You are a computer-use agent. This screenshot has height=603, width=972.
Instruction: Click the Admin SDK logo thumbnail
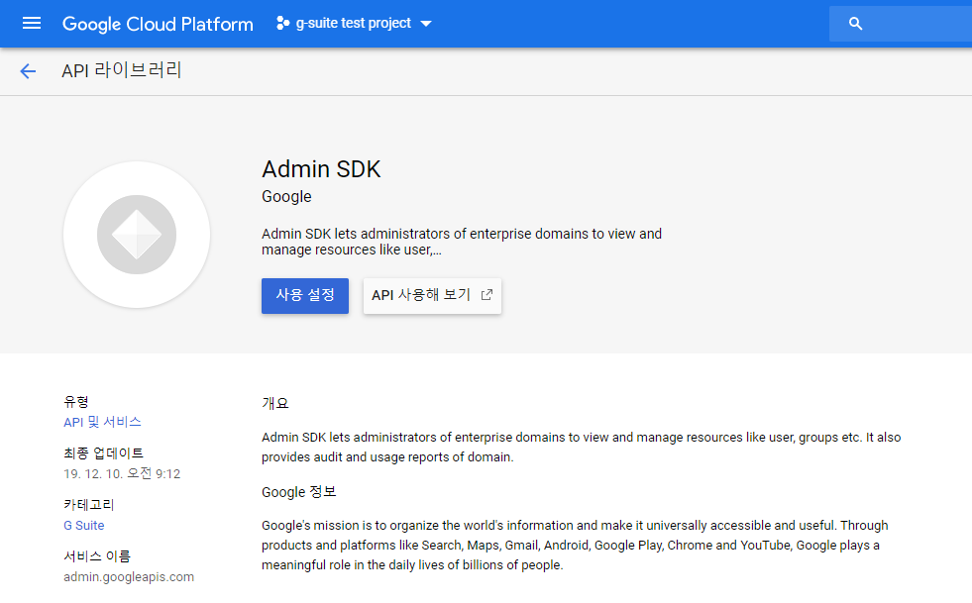(x=137, y=235)
